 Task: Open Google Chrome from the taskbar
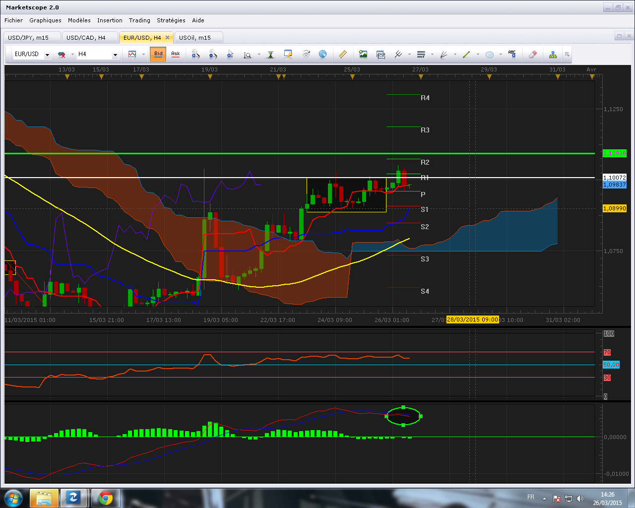click(105, 498)
